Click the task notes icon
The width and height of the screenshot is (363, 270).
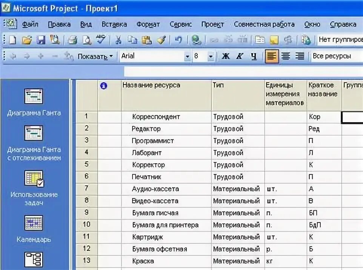click(x=260, y=40)
